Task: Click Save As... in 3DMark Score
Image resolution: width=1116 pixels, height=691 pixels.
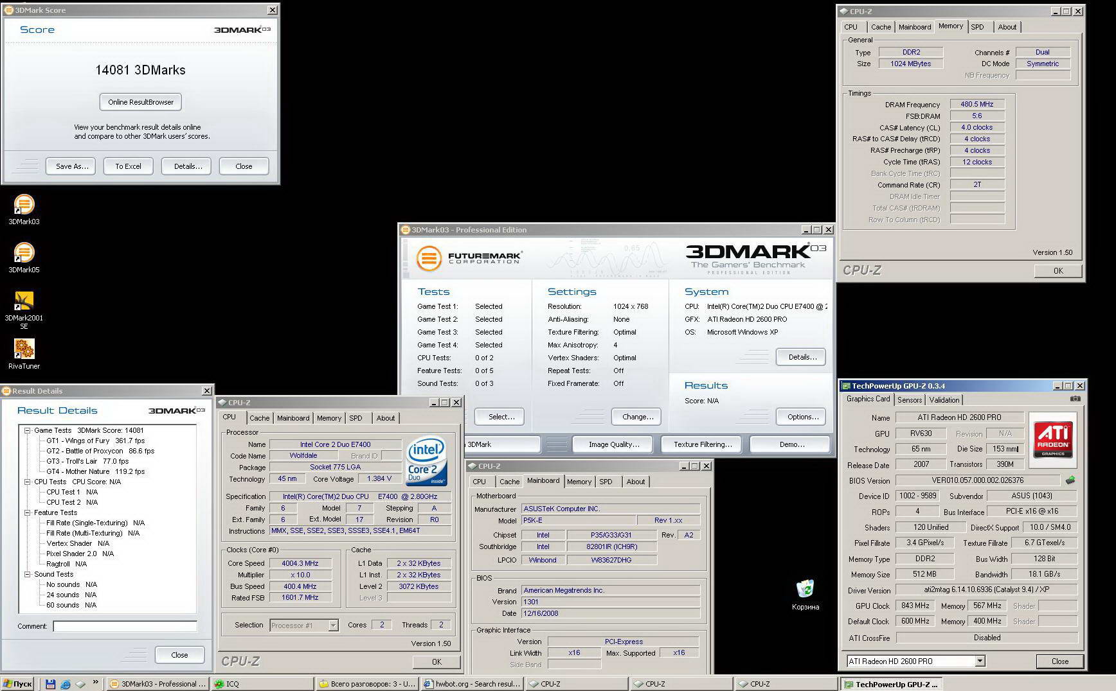Action: point(71,166)
